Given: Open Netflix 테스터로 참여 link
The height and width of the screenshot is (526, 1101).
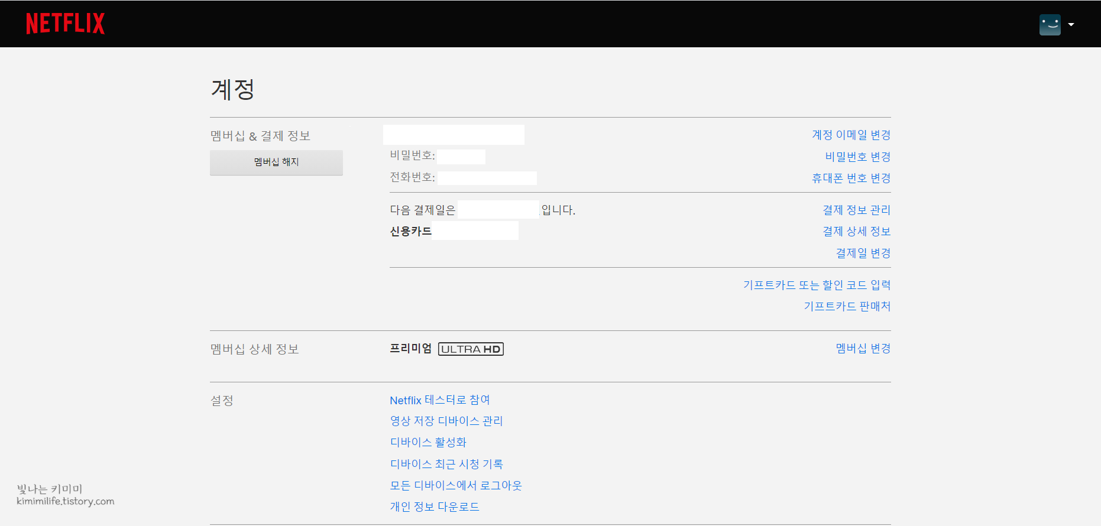Looking at the screenshot, I should click(440, 400).
